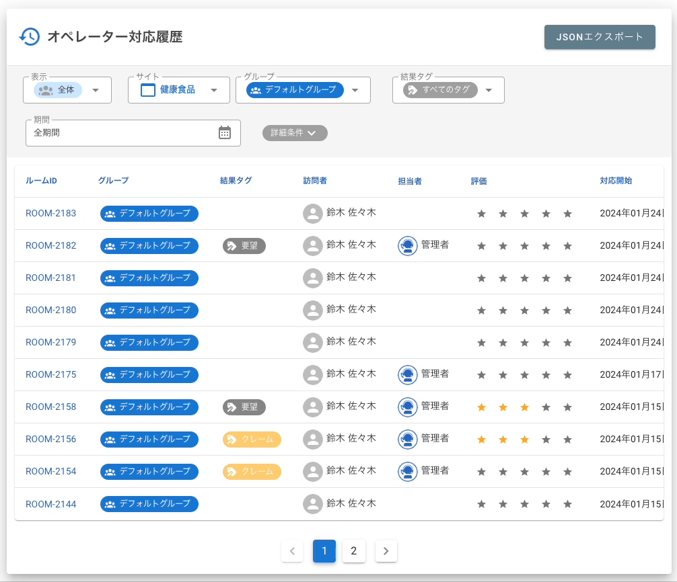
Task: Click the JSONエクスポート button
Action: (x=600, y=37)
